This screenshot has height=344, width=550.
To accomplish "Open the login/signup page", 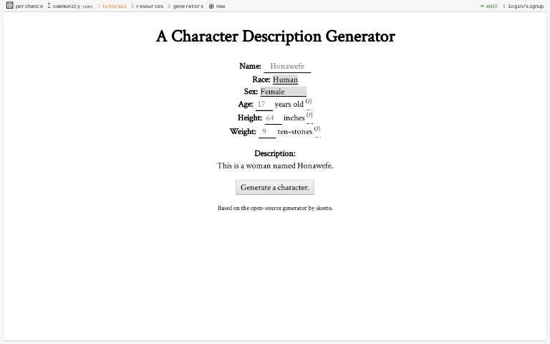I will coord(525,6).
